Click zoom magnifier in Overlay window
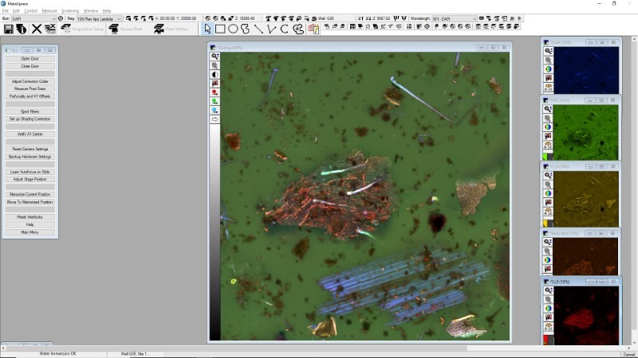 (x=215, y=56)
